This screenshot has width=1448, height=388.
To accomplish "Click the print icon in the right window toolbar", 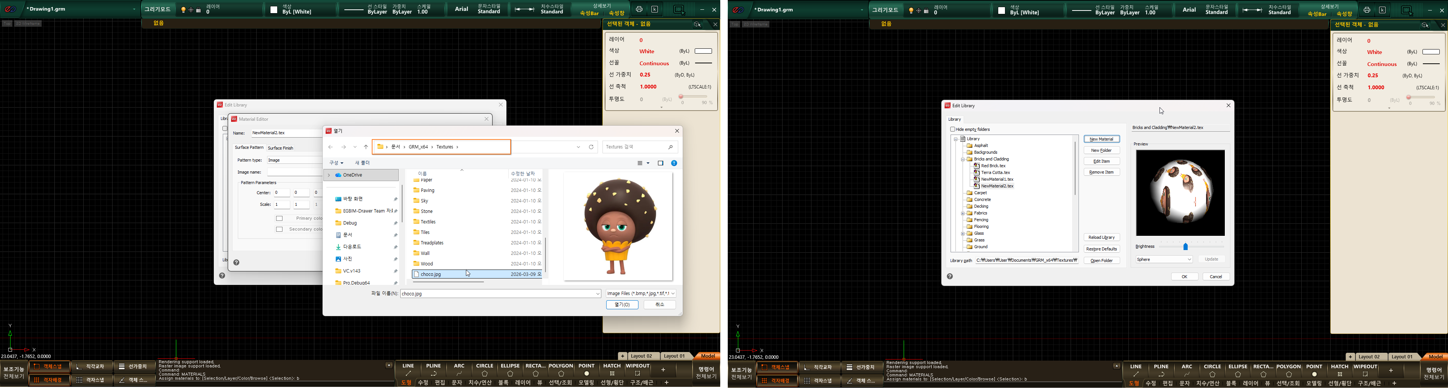I will pos(1367,10).
